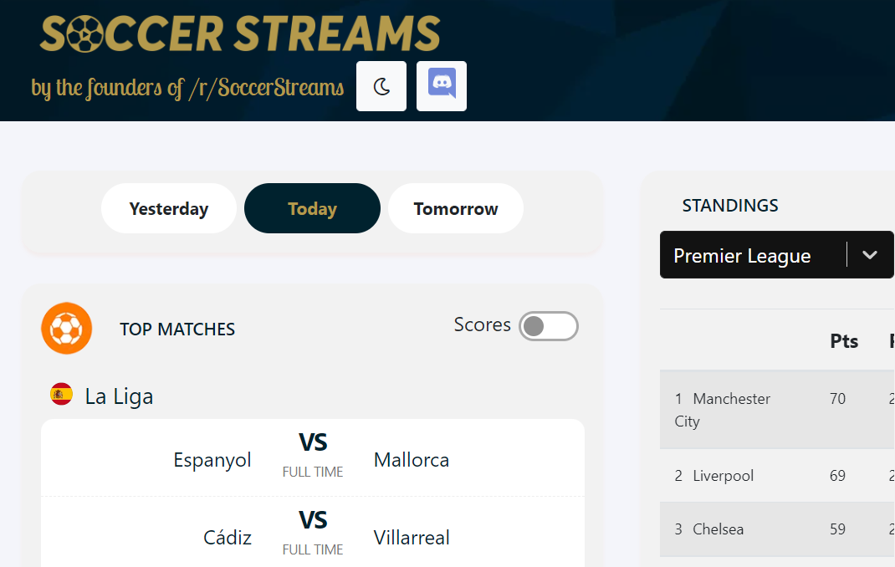Click the /r/SoccerStreams founders text
Image resolution: width=895 pixels, height=567 pixels.
187,87
